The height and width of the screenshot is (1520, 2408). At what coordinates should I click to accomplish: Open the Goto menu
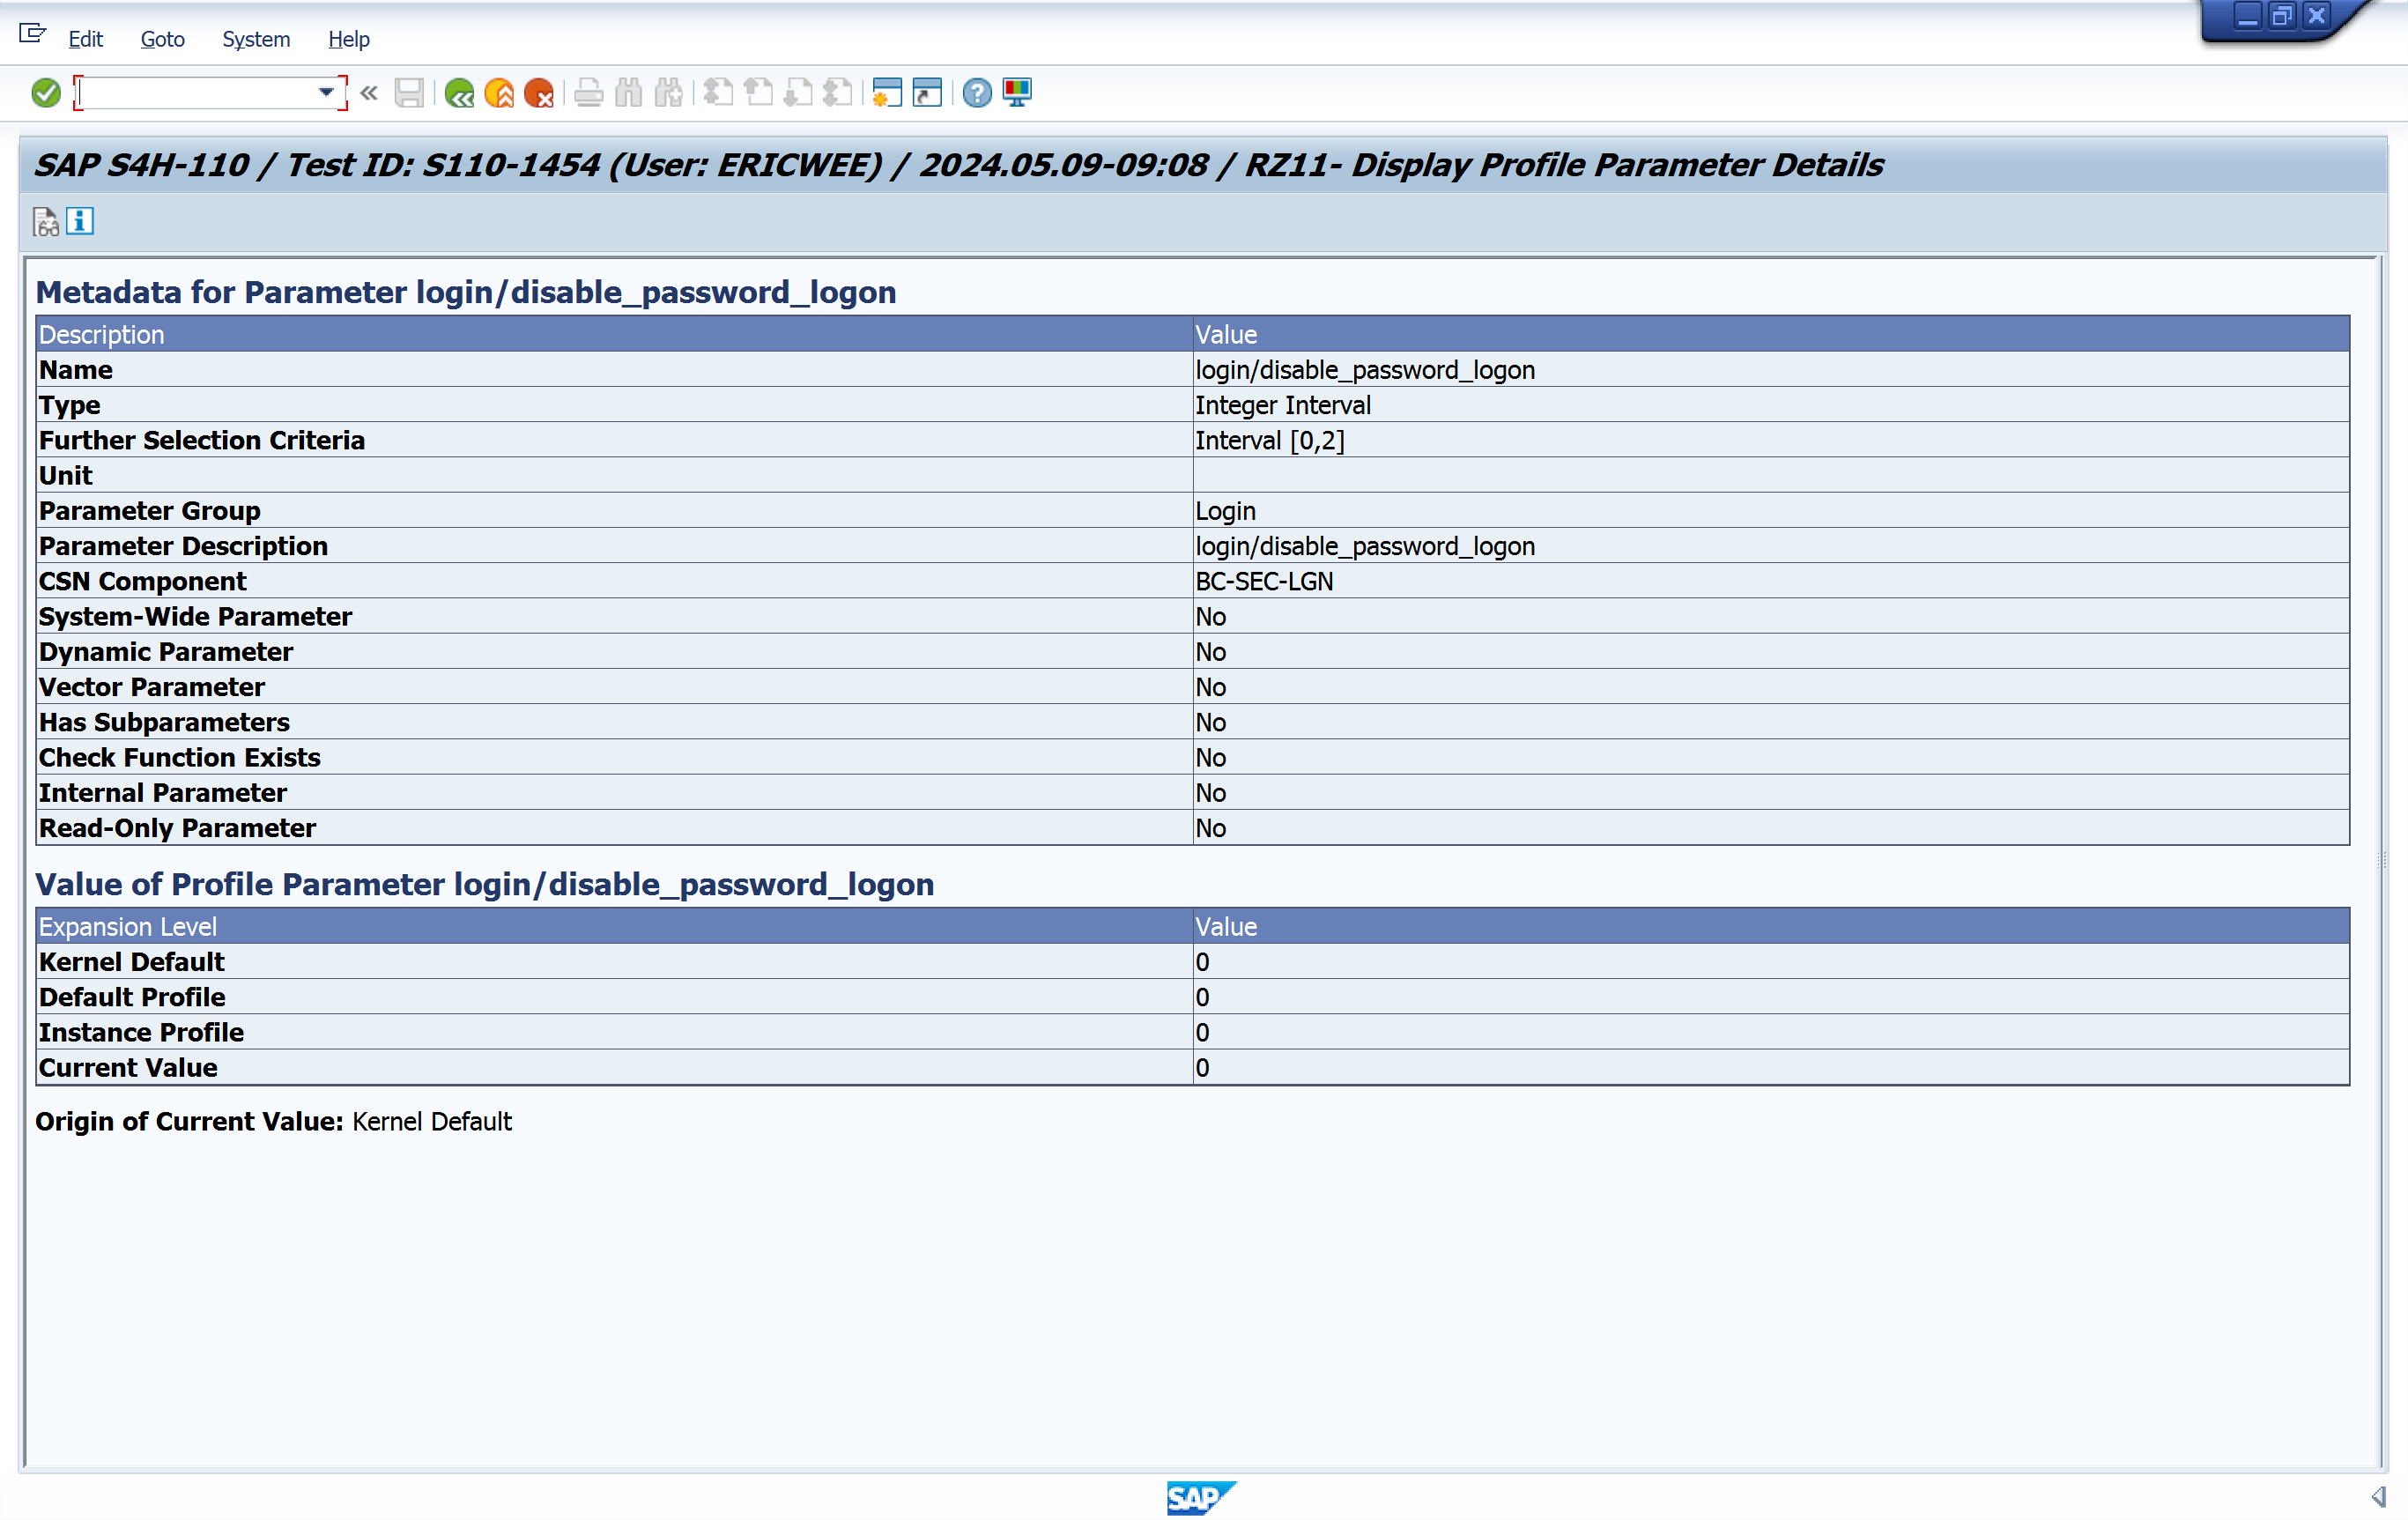click(x=162, y=39)
